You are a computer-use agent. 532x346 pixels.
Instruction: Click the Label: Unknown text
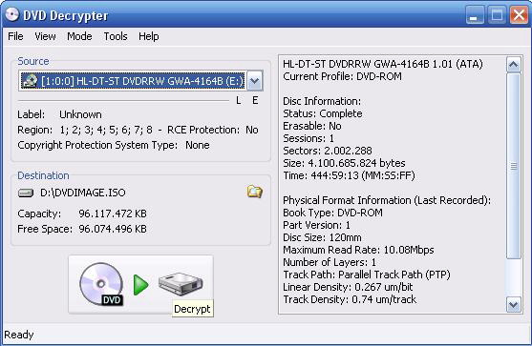[x=59, y=114]
